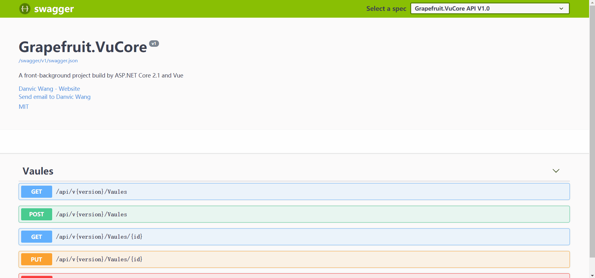Expand POST /api/v{version}/Vaules operation
The height and width of the screenshot is (278, 595).
point(294,214)
